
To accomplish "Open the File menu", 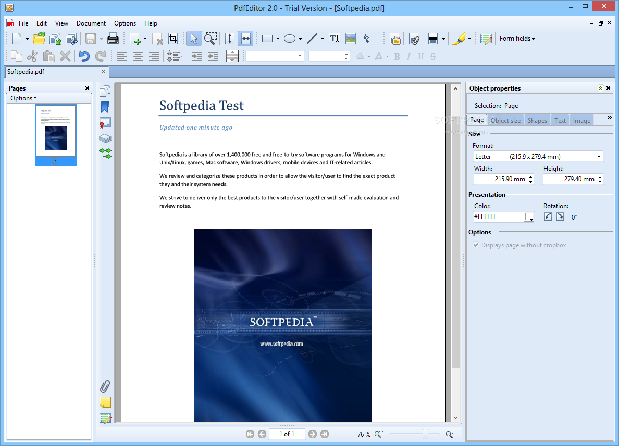I will [x=23, y=23].
